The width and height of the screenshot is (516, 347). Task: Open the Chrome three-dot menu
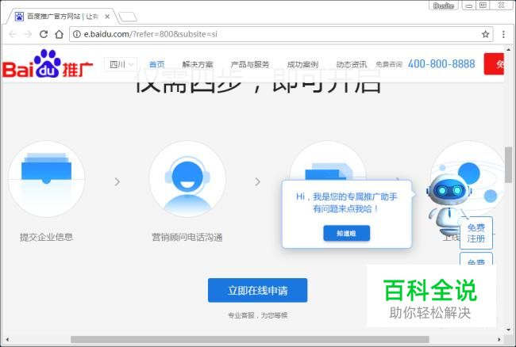tap(503, 34)
